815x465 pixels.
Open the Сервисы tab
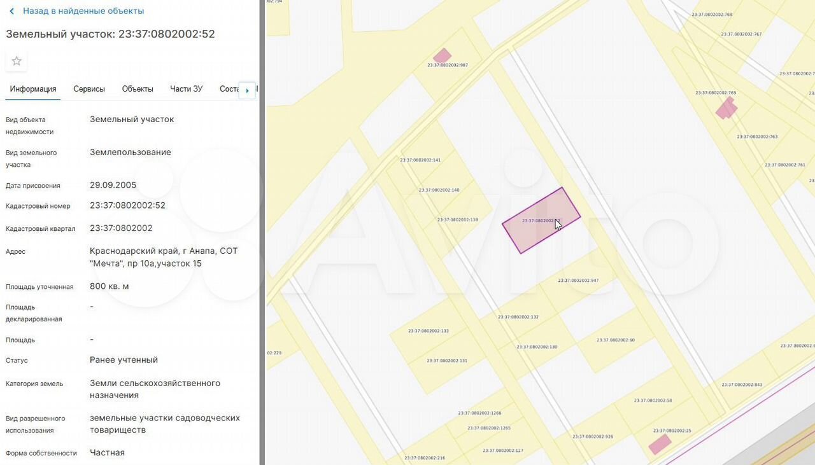point(89,89)
